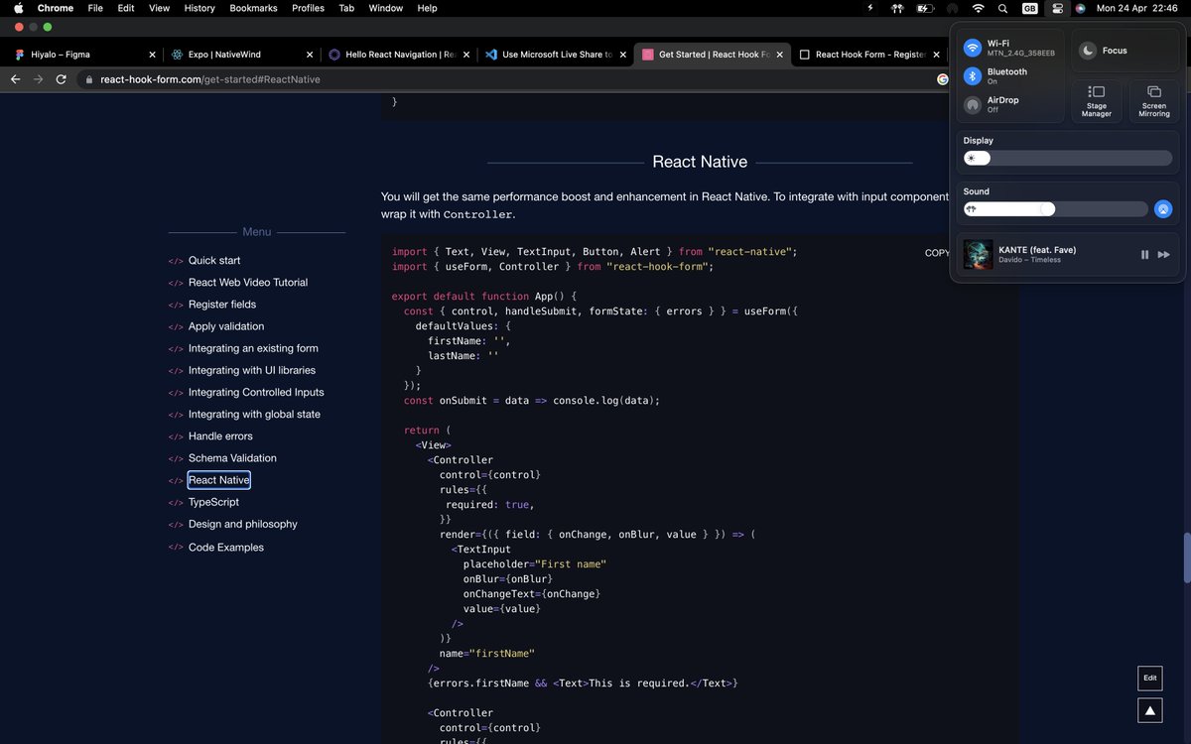Screen dimensions: 1191x744
Task: Open the File menu
Action: pyautogui.click(x=95, y=8)
